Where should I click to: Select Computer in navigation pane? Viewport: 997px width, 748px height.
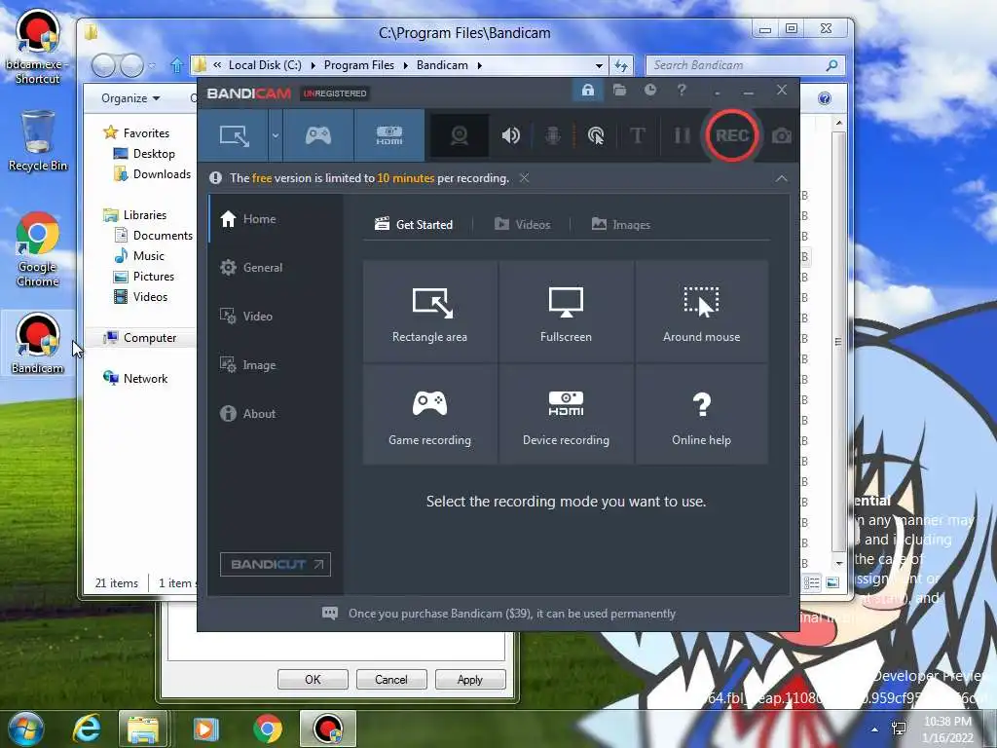click(140, 338)
